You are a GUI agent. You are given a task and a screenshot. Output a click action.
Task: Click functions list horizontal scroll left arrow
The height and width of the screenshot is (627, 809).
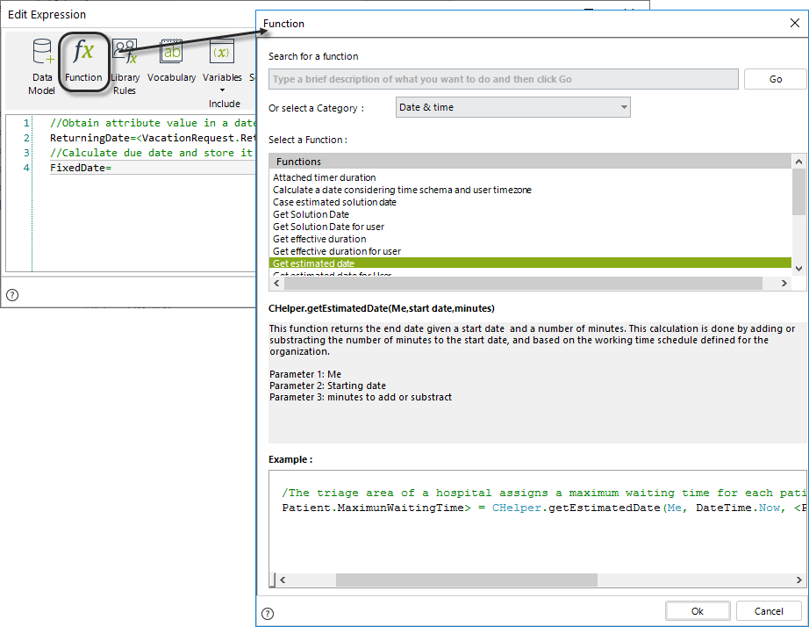tap(276, 283)
